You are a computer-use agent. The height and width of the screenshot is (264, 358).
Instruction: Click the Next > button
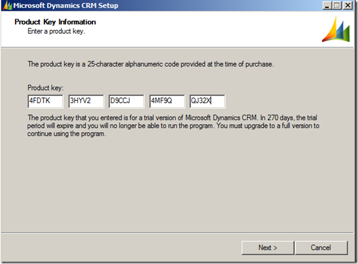click(x=267, y=247)
